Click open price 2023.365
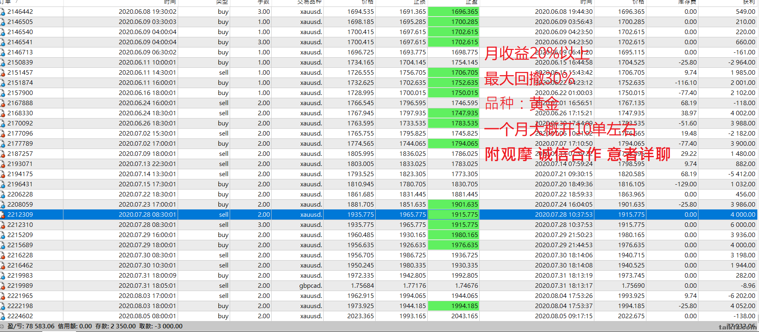This screenshot has height=332, width=759. coord(361,316)
